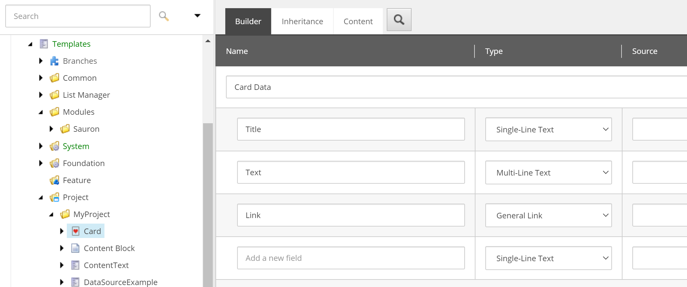Click the search button next to Content tab
This screenshot has height=287, width=687.
coord(399,20)
